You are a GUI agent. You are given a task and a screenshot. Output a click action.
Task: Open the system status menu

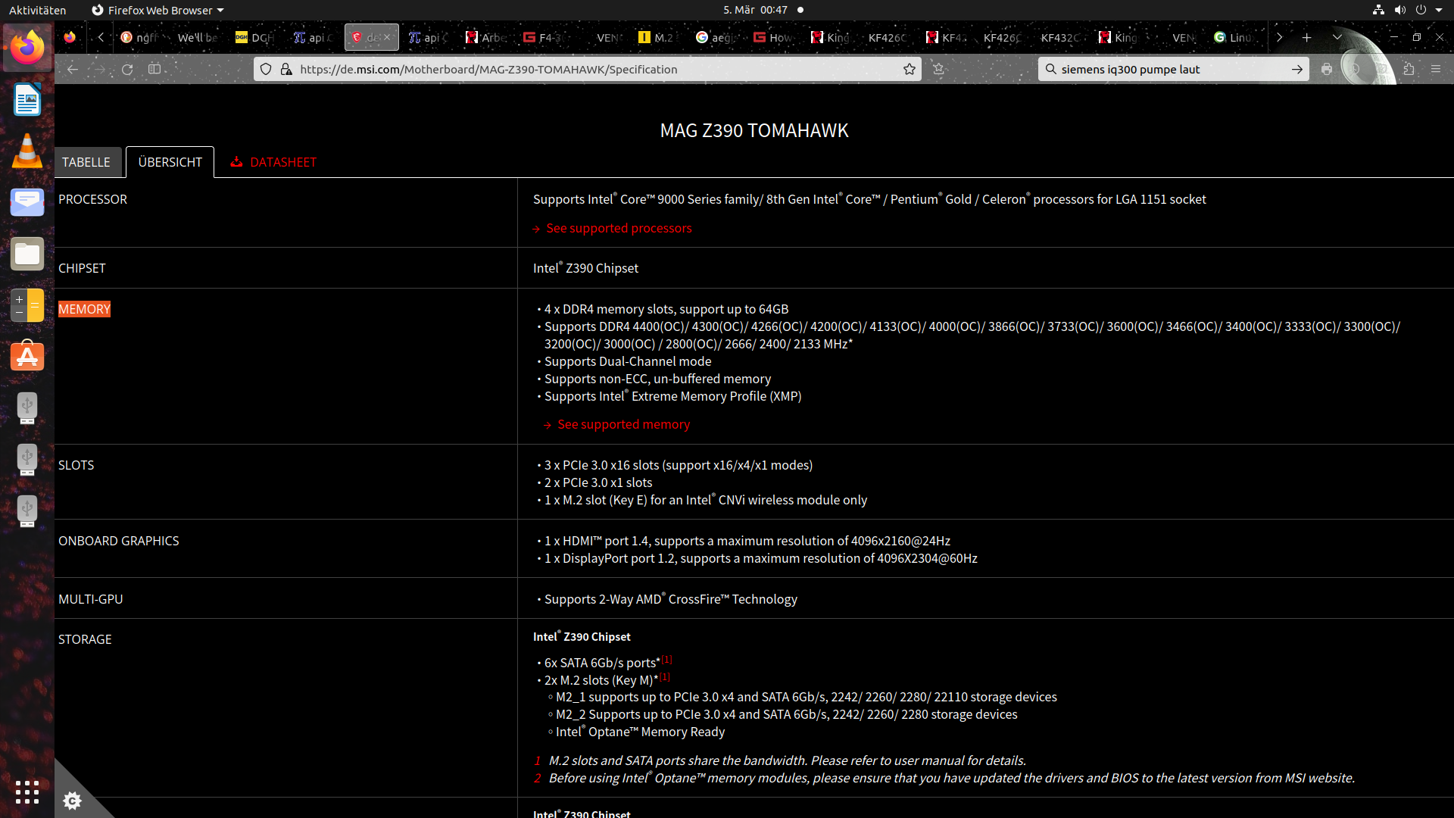[x=1409, y=10]
